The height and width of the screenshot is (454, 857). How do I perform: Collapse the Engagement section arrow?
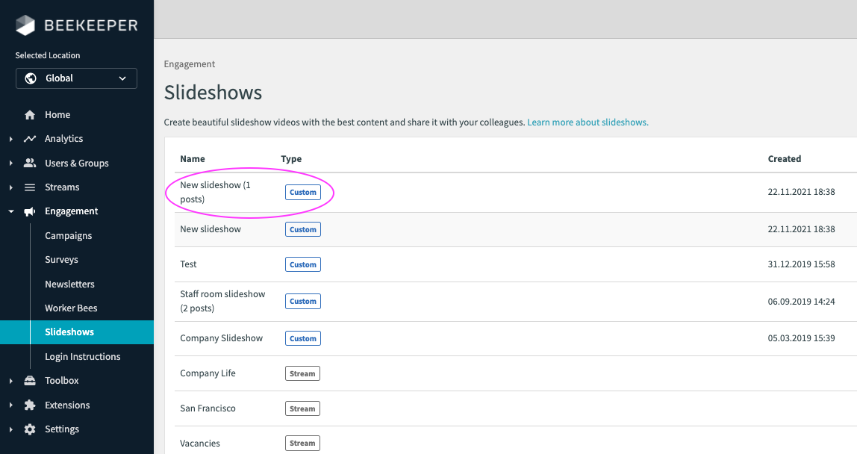10,211
